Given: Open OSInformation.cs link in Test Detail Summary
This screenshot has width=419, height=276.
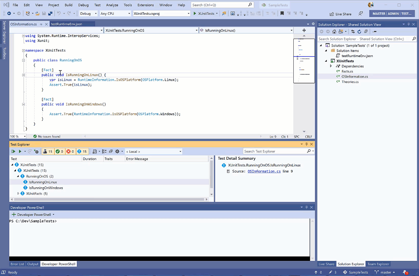Looking at the screenshot, I should pos(264,171).
